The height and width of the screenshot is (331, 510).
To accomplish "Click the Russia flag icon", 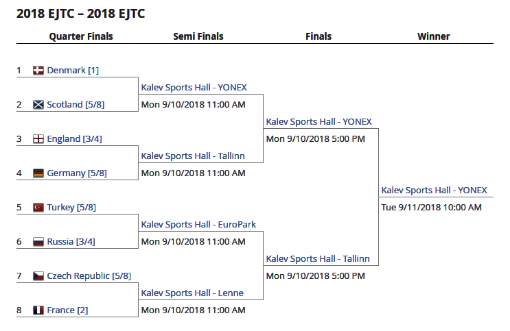I will (x=38, y=242).
